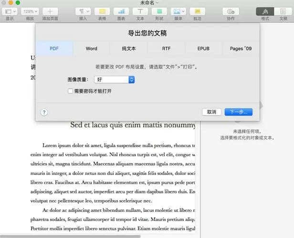Enable require password to open checkbox

pos(70,91)
